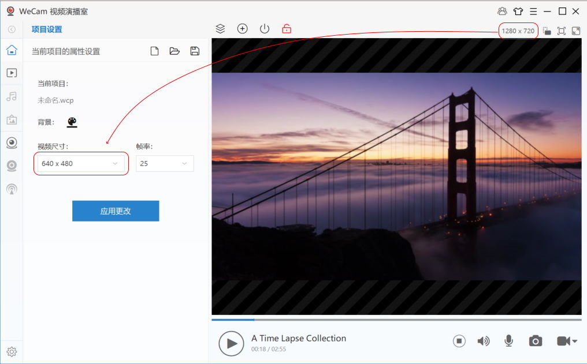Click the power icon in toolbar
The width and height of the screenshot is (587, 364).
[x=265, y=29]
